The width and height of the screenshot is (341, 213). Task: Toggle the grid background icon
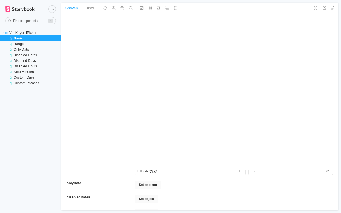150,8
